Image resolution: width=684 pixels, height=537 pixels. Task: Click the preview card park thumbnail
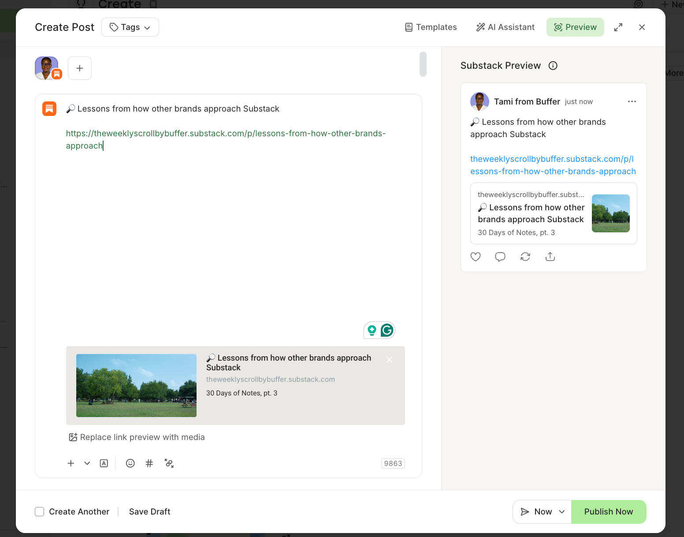click(611, 213)
